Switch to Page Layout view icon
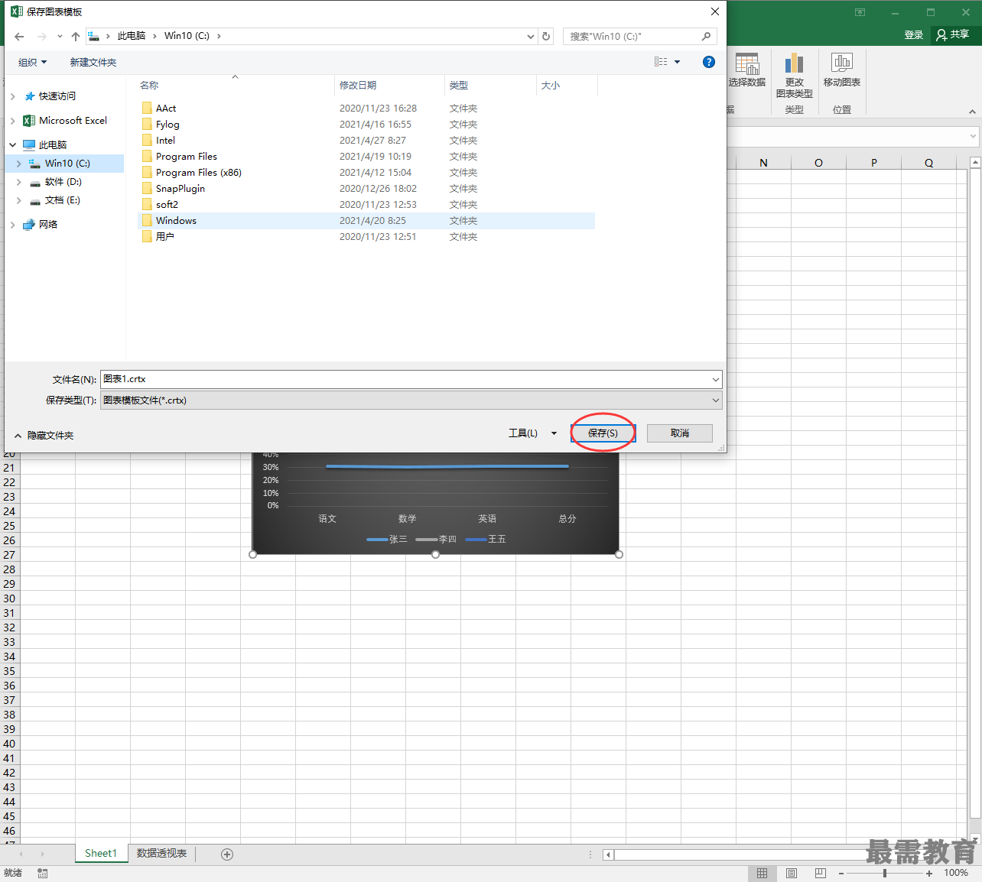This screenshot has width=982, height=882. click(x=792, y=873)
